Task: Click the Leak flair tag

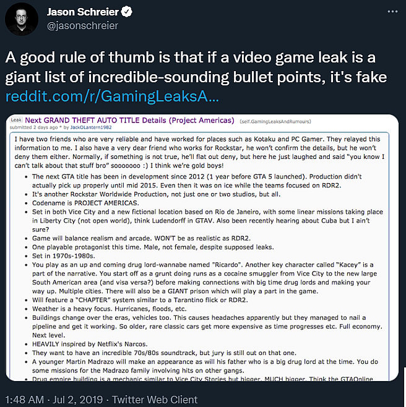Action: pos(17,120)
